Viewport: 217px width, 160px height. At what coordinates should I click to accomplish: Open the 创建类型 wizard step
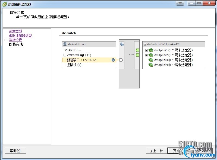(15, 31)
